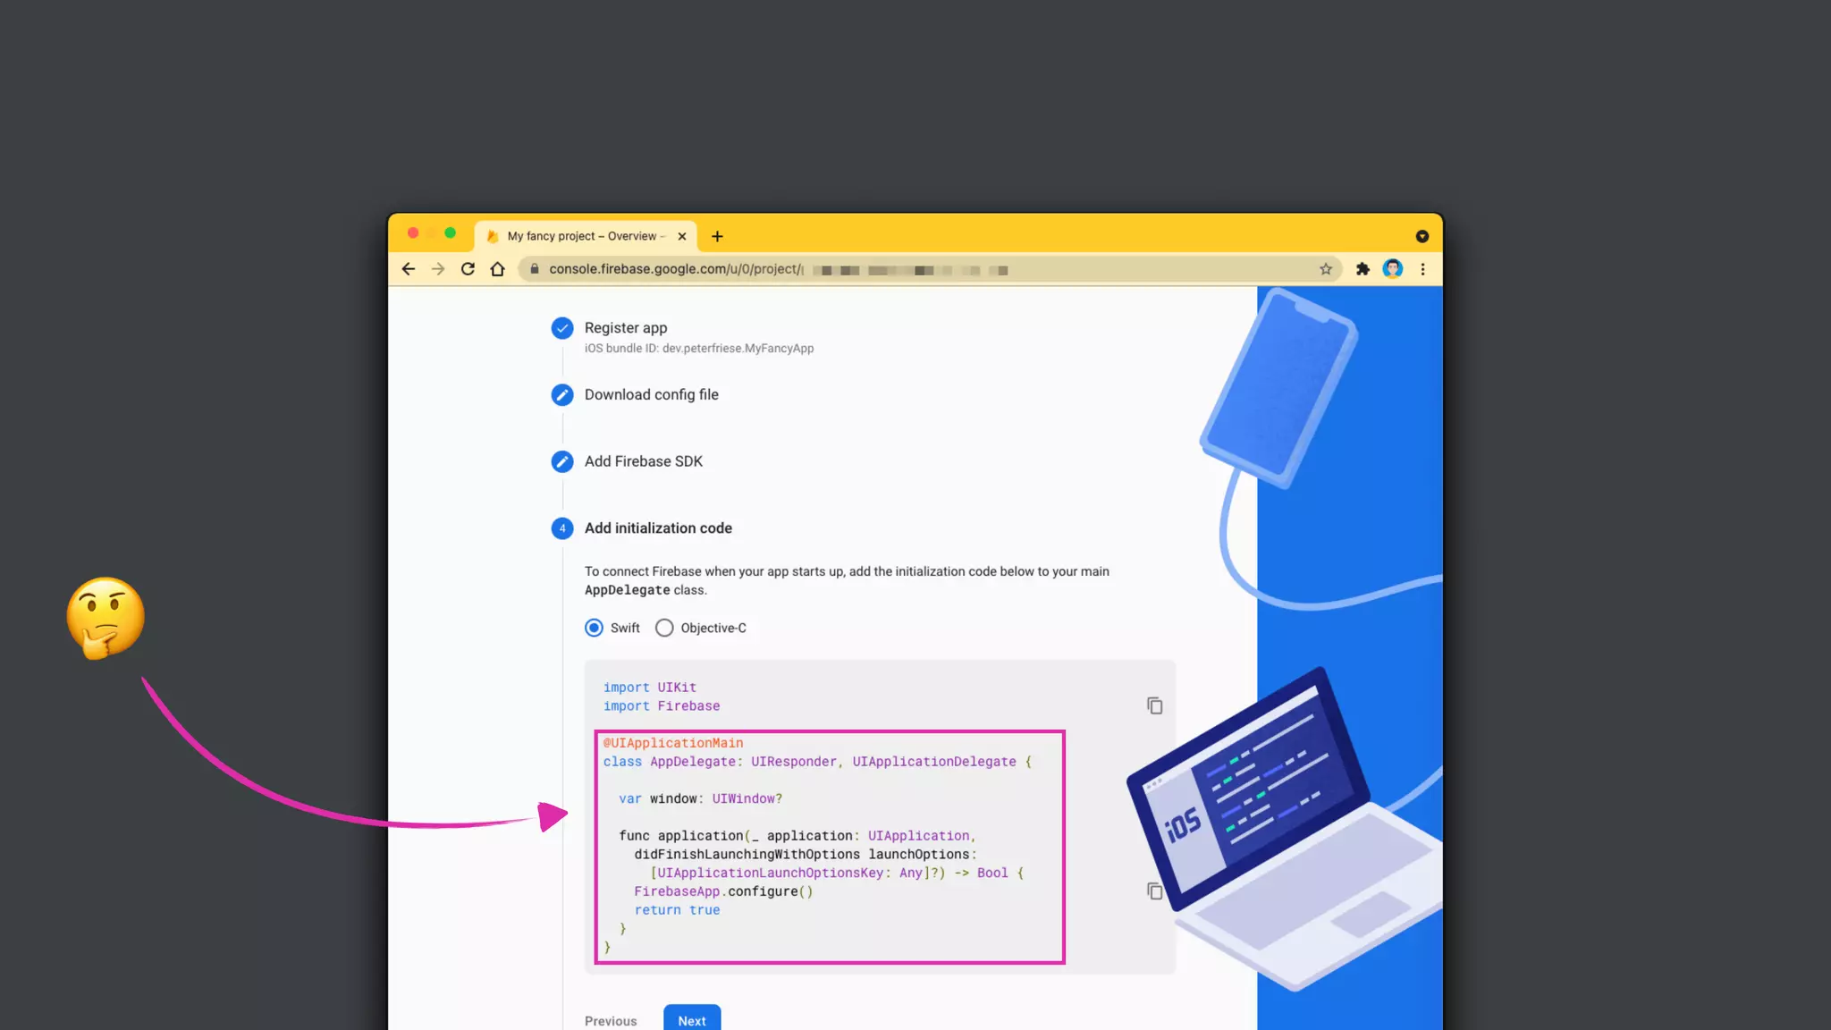Click the browser back arrow
This screenshot has height=1030, width=1831.
409,269
